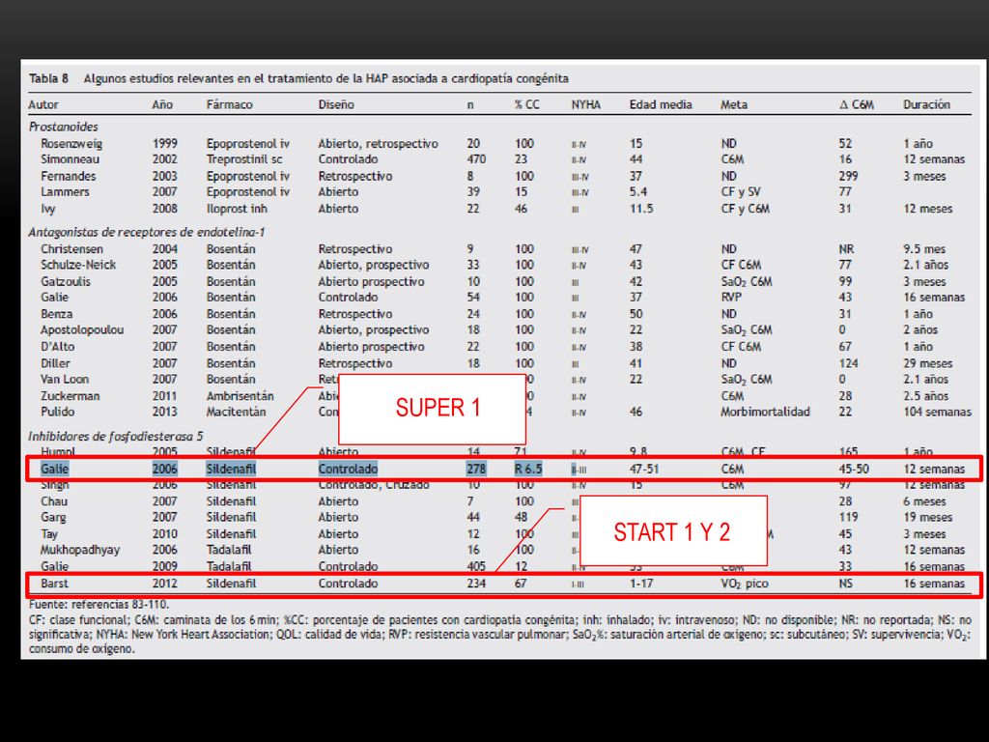Select the "299" value in Fernandes row

848,176
